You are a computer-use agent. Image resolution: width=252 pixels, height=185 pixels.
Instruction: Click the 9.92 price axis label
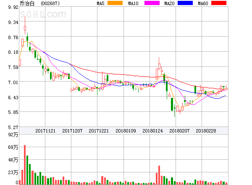tap(13, 7)
